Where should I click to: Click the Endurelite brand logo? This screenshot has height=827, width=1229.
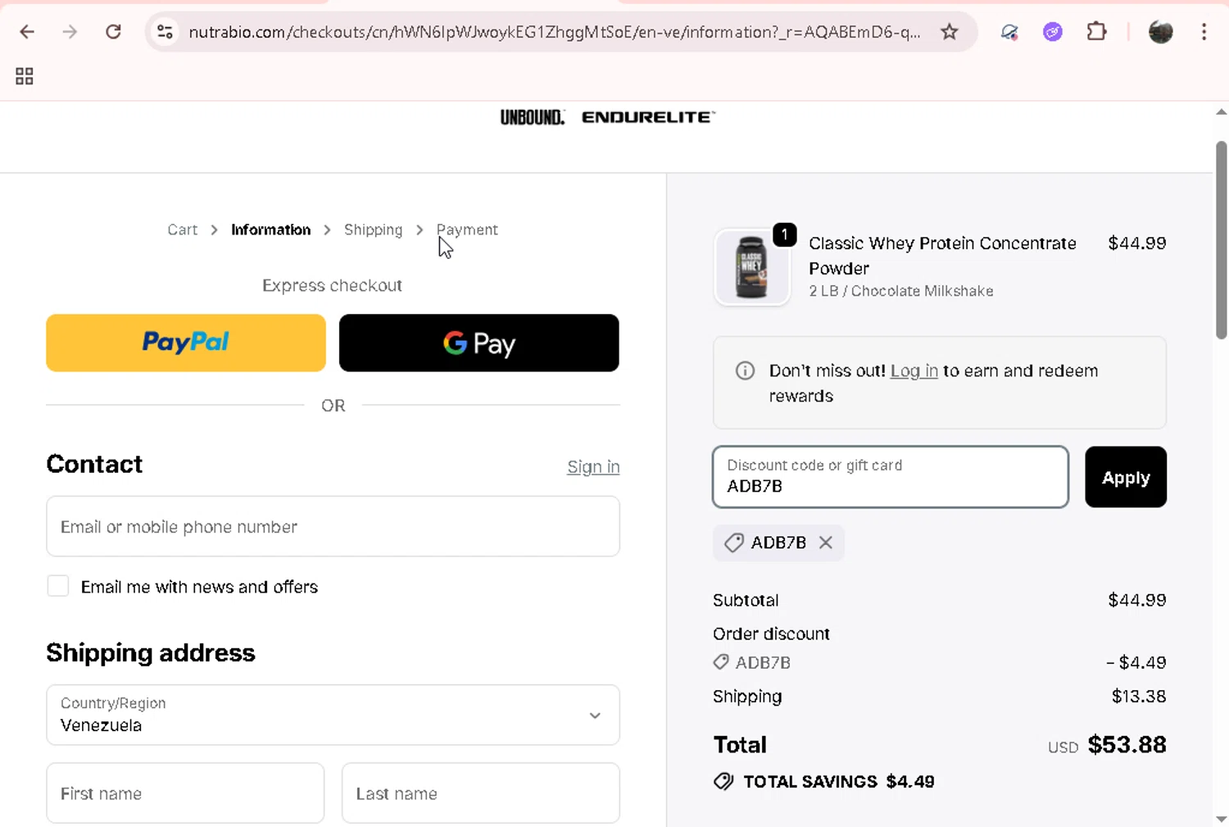tap(648, 117)
